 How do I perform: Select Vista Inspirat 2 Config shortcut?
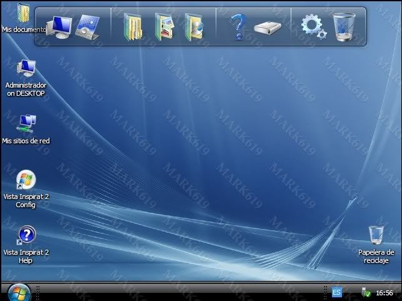pyautogui.click(x=26, y=189)
